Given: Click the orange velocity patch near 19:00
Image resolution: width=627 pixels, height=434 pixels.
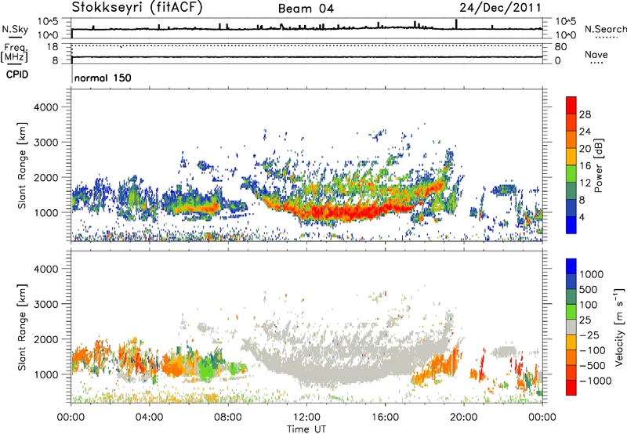Looking at the screenshot, I should point(440,366).
